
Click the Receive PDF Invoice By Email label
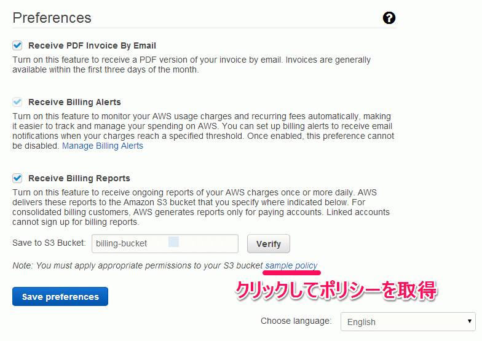coord(92,45)
